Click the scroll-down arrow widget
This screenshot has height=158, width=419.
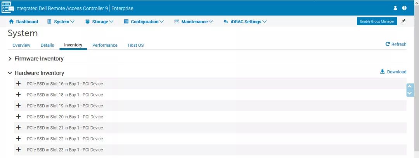coord(410,93)
